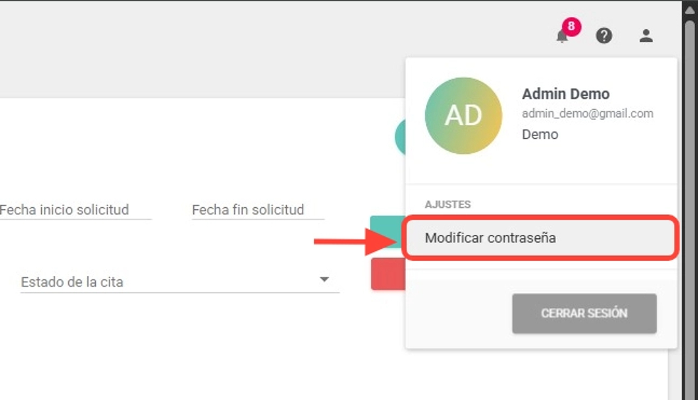The width and height of the screenshot is (698, 400).
Task: Click the AD avatar circle
Action: coord(463,116)
